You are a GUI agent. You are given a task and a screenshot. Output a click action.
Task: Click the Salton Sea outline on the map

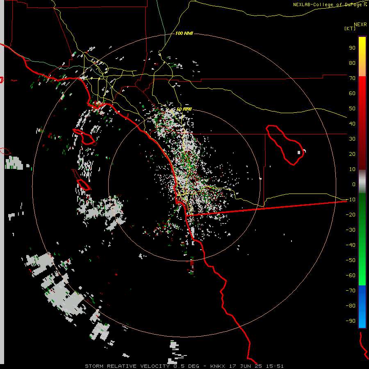(285, 145)
